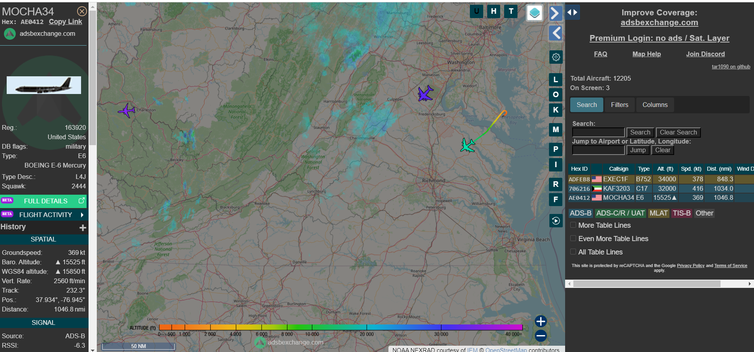Open the FAQ link
The height and width of the screenshot is (352, 754).
tap(600, 54)
